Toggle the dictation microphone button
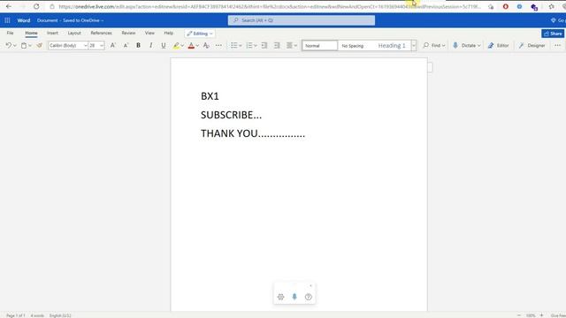Screen dimensions: 566x318 294,297
